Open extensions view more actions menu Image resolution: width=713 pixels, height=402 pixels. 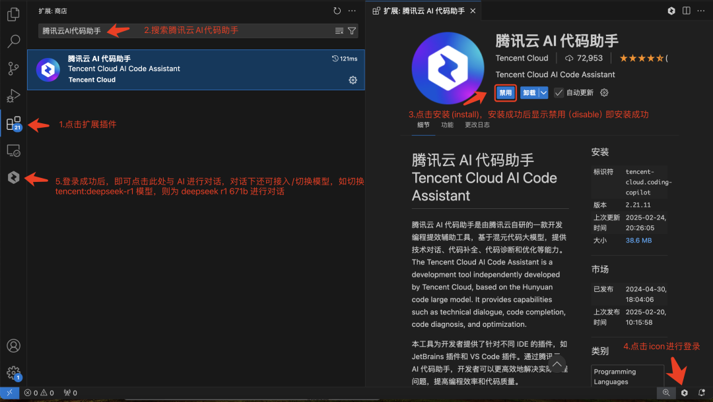[352, 11]
